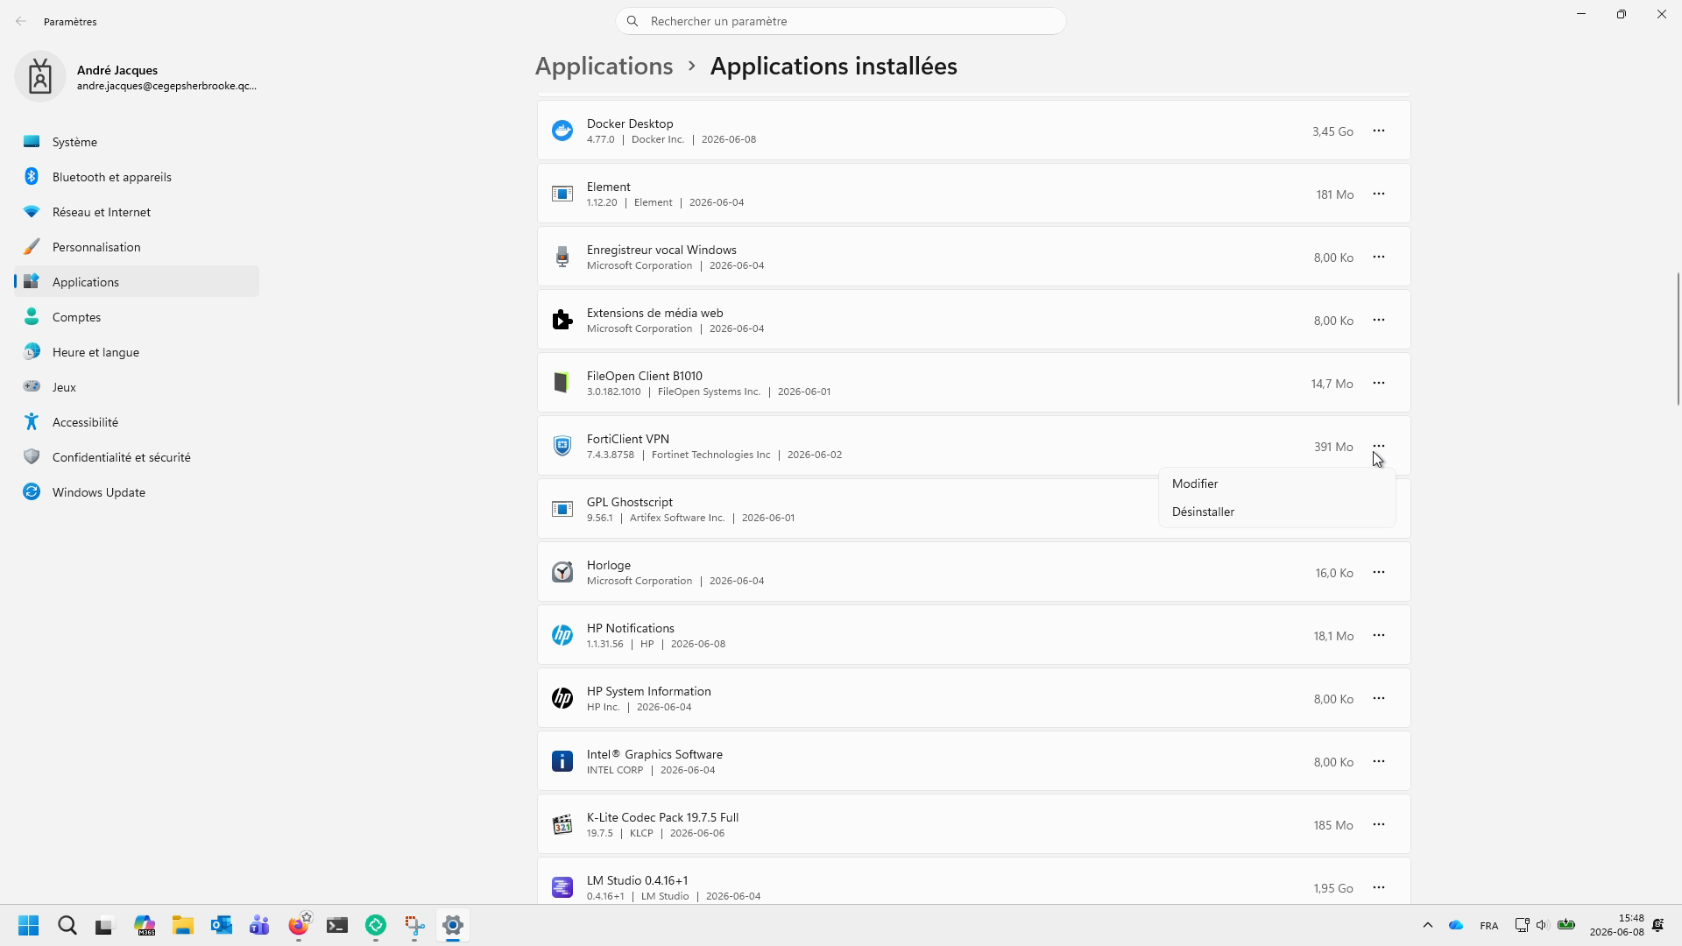Open Confidentialité et sécurité settings
Viewport: 1682px width, 946px height.
coord(137,457)
